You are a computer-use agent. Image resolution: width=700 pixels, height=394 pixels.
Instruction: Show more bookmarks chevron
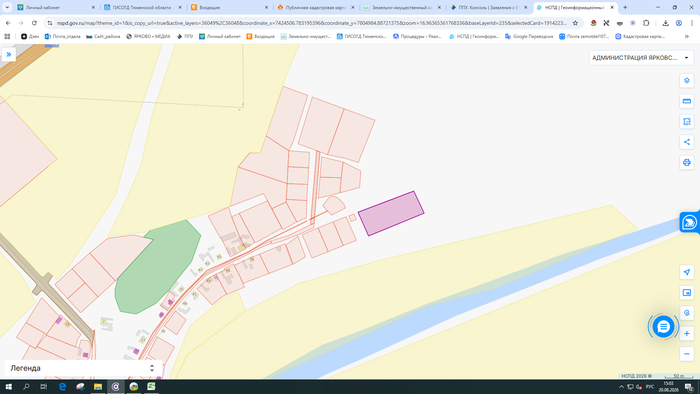(x=687, y=36)
